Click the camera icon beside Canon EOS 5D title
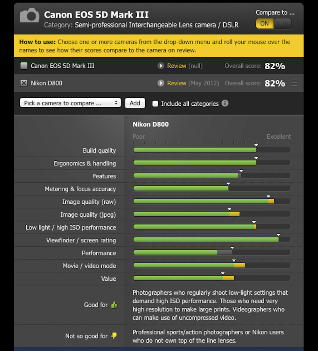Screen dimensions: 318x351 (30, 15)
